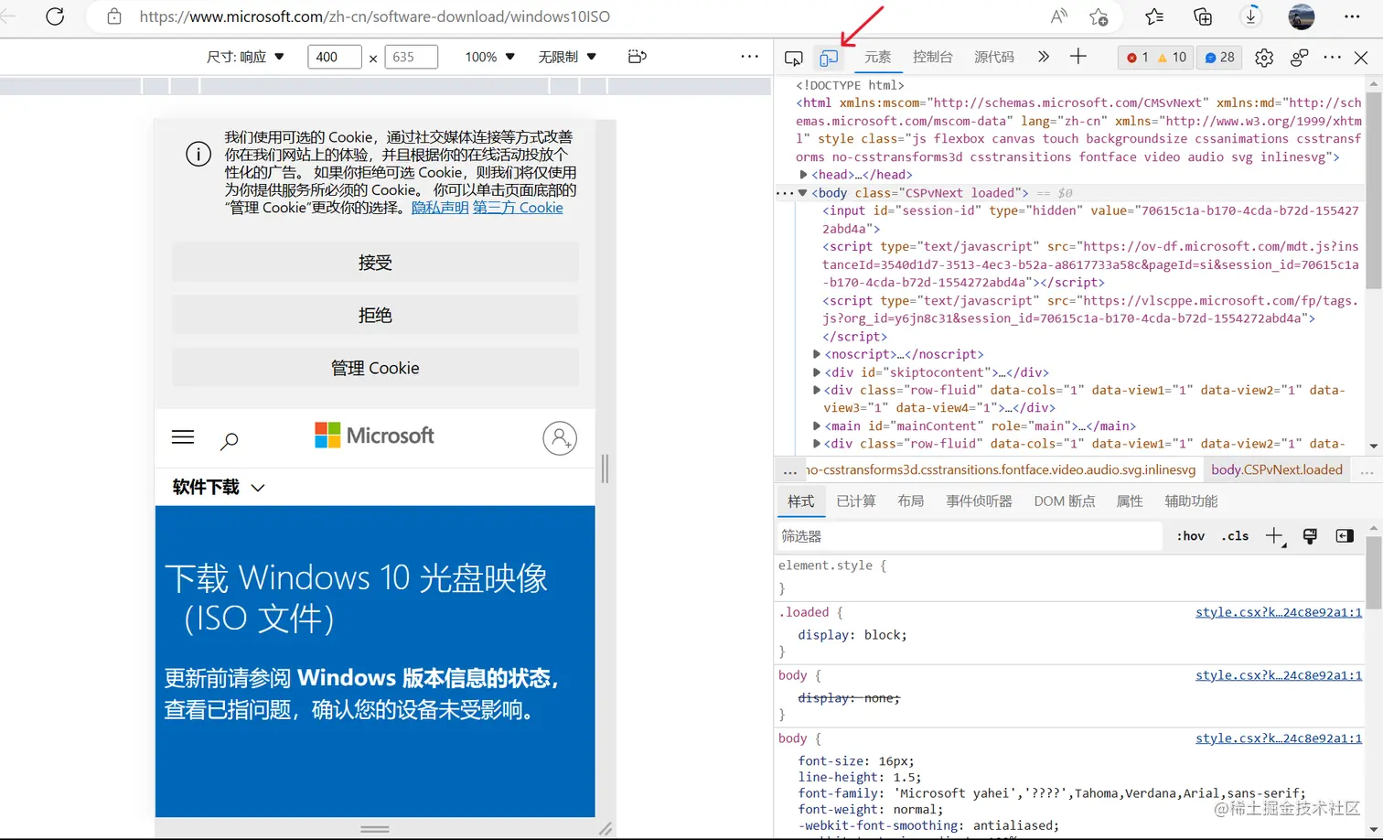Switch to the 控制台 tab
Screen dimensions: 1383x840
click(x=933, y=57)
